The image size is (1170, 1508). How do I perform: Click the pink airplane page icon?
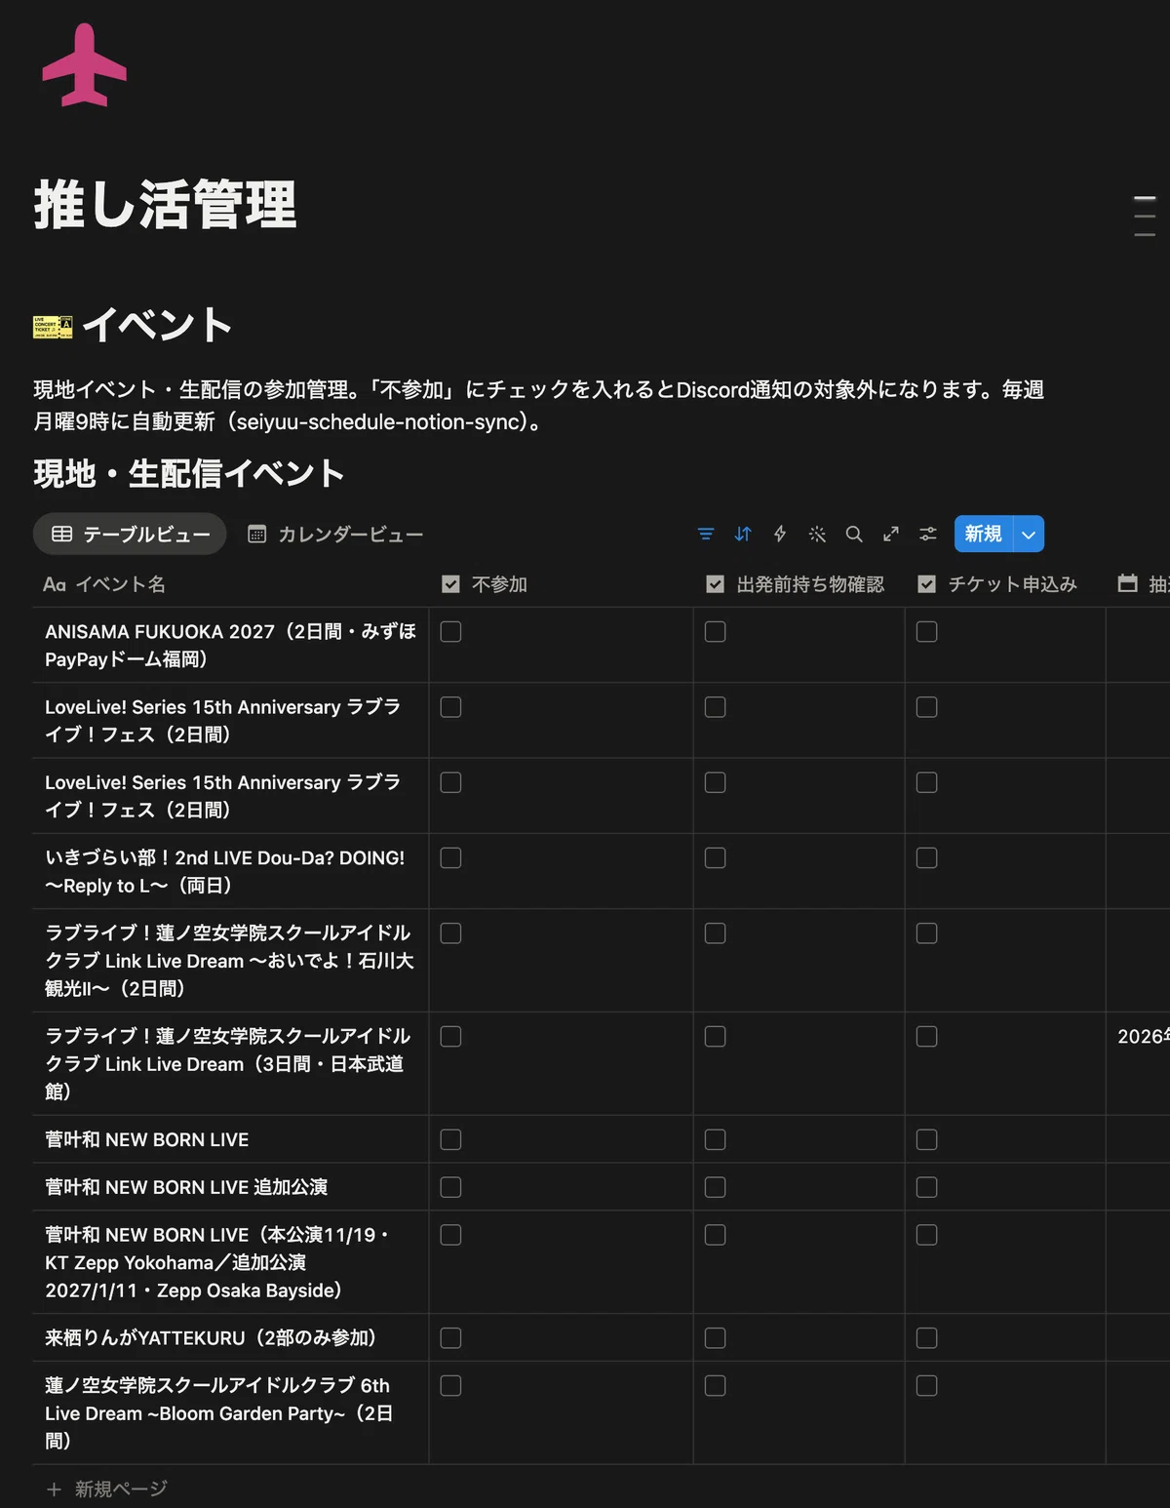coord(85,64)
